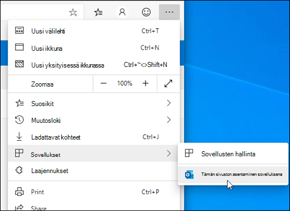Choose Uusi yksityisessä ikkunassa
Screen dimensions: 290x211
point(94,65)
